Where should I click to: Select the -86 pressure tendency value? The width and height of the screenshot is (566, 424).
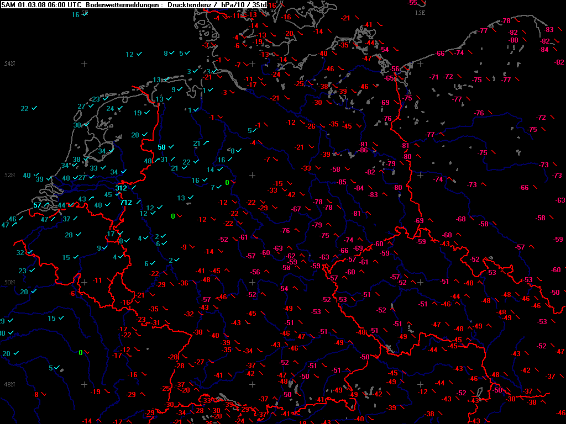[363, 150]
